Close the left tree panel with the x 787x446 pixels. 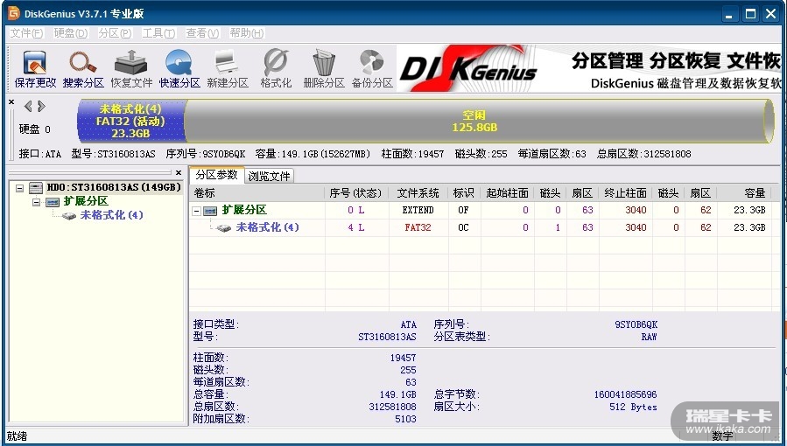pyautogui.click(x=179, y=172)
